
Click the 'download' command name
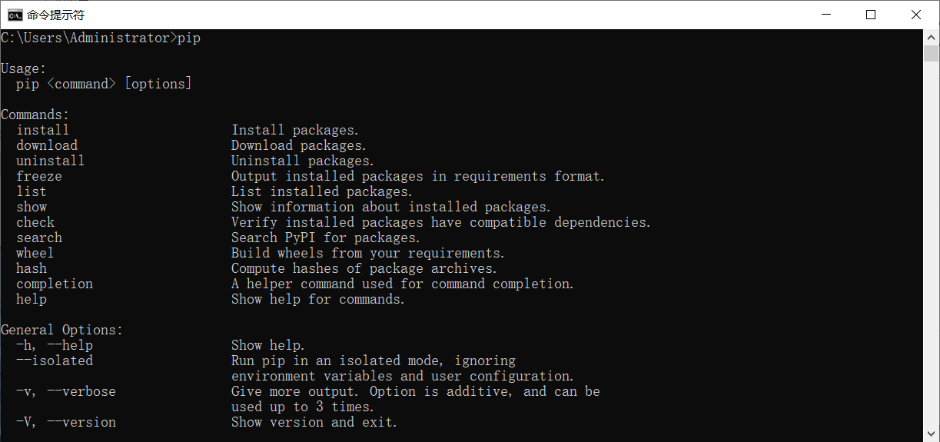click(x=47, y=145)
